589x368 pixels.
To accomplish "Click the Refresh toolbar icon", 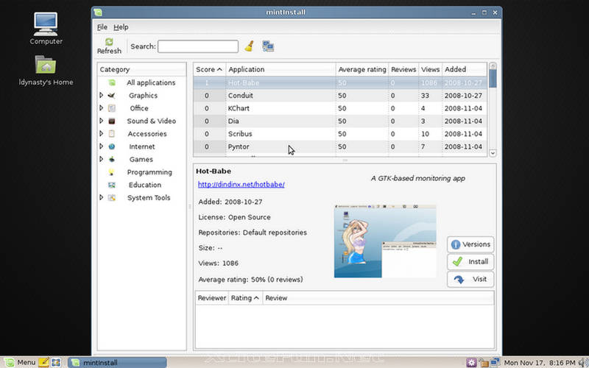I will pyautogui.click(x=109, y=42).
